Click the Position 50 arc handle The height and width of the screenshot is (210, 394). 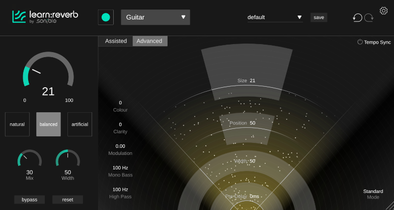pyautogui.click(x=247, y=129)
